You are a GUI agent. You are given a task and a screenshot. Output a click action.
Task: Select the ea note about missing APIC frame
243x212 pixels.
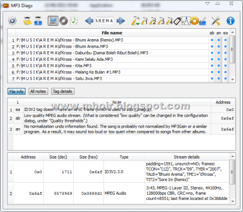click(x=117, y=109)
